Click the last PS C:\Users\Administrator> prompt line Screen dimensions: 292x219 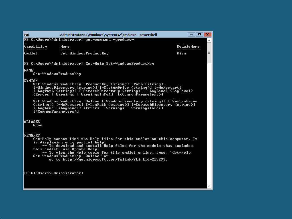pyautogui.click(x=54, y=173)
